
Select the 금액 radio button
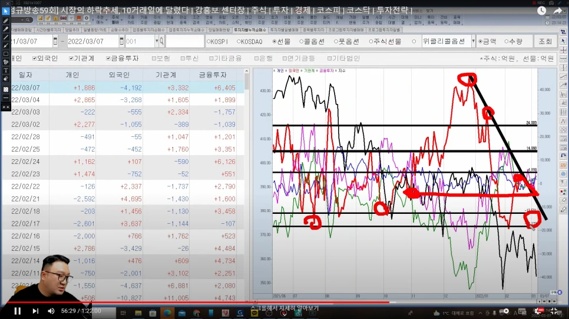pos(481,42)
